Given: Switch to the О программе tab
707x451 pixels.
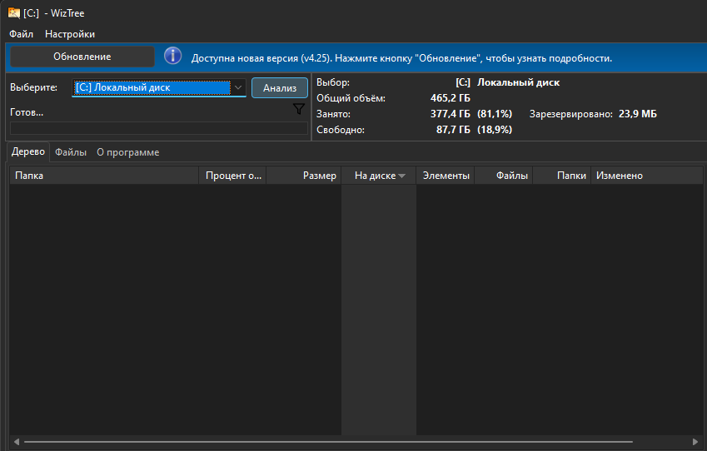Looking at the screenshot, I should coord(127,152).
